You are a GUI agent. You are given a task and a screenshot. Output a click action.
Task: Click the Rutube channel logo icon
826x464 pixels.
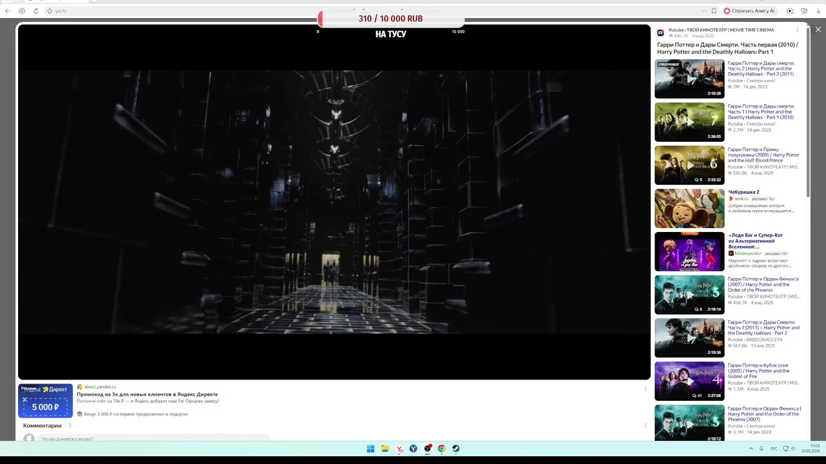click(660, 32)
